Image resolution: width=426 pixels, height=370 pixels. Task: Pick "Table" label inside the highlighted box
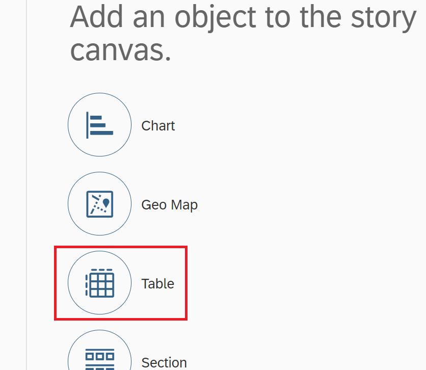point(157,284)
